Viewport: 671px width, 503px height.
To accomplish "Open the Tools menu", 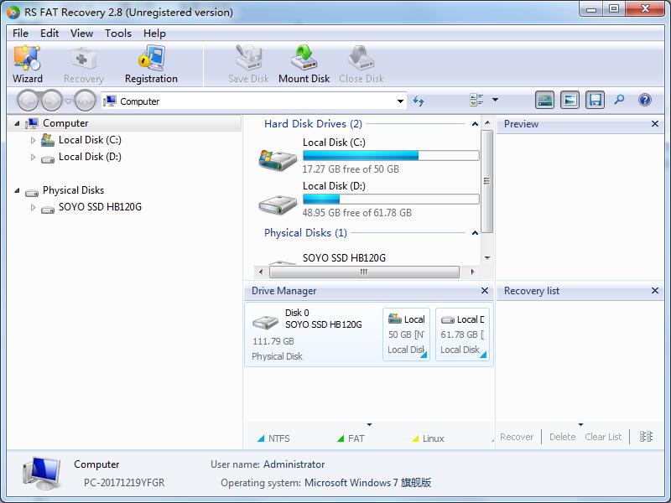I will click(117, 34).
